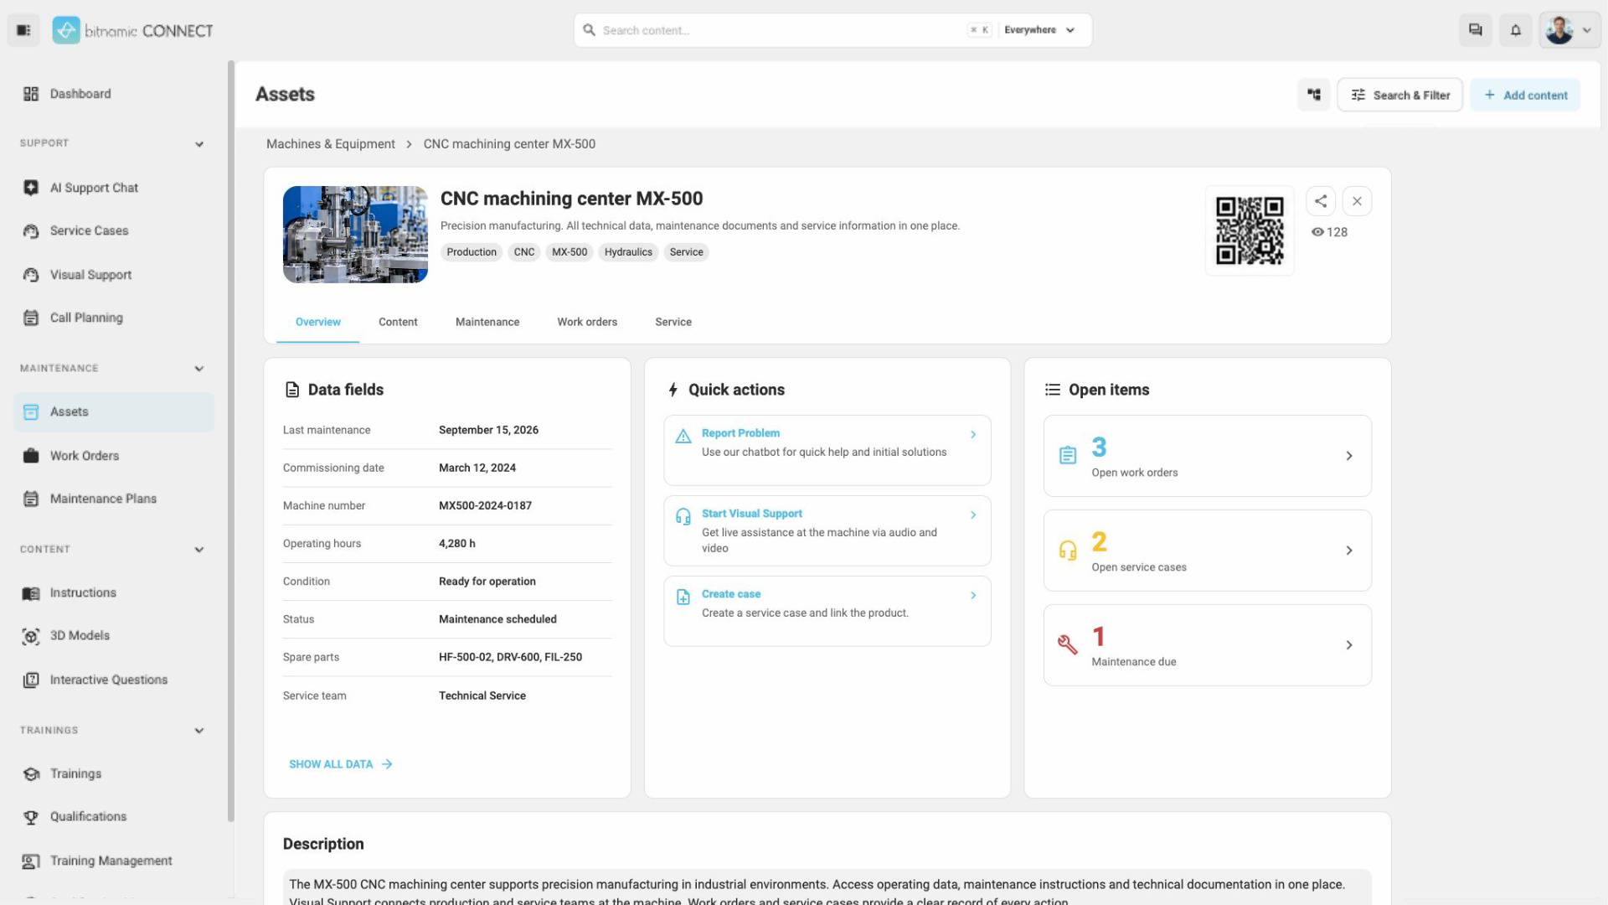This screenshot has width=1608, height=905.
Task: Close the MX-500 asset detail card
Action: coord(1358,201)
